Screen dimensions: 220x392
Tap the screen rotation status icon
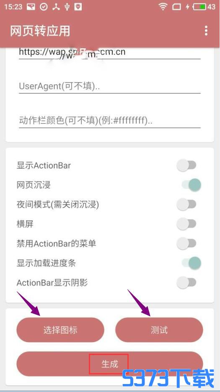(176, 7)
